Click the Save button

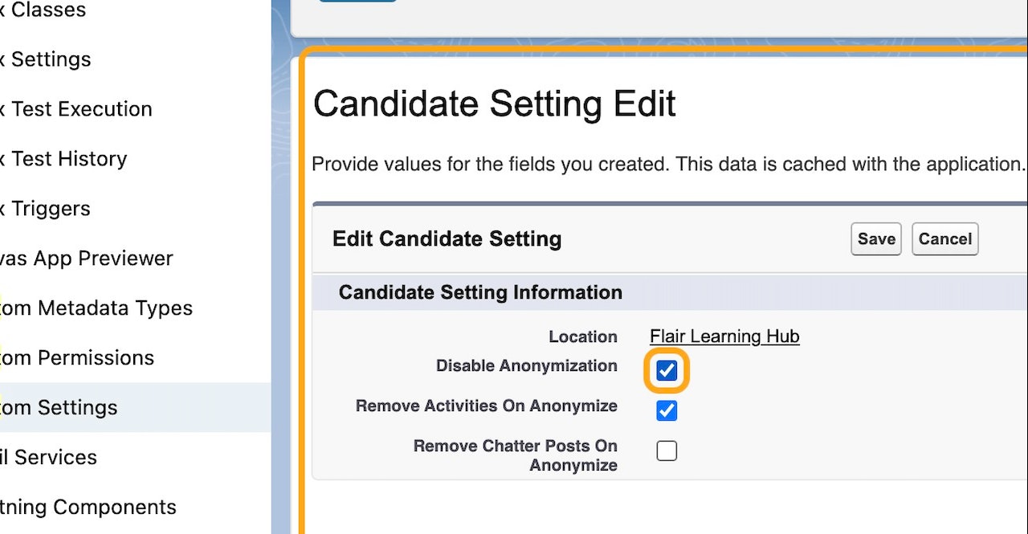click(876, 239)
